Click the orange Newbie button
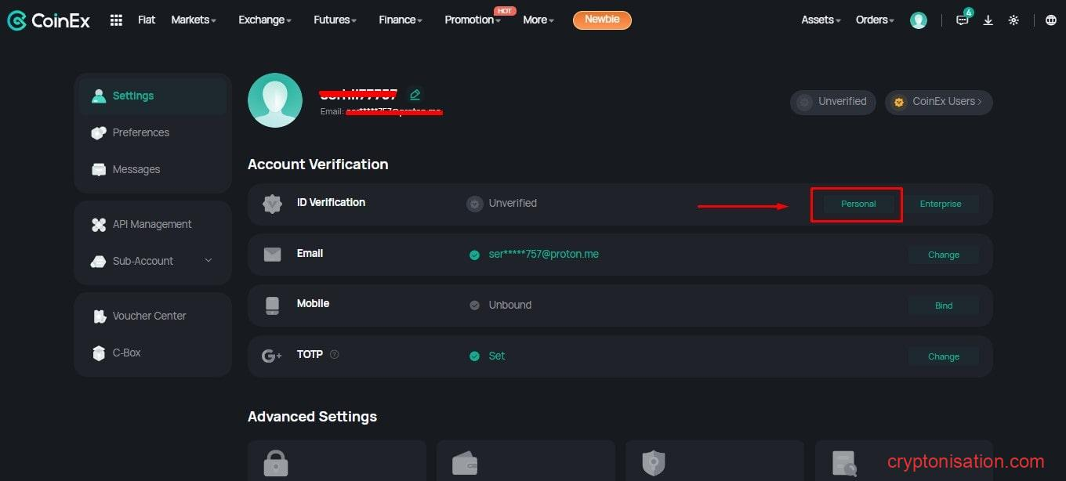Viewport: 1066px width, 481px height. click(602, 20)
